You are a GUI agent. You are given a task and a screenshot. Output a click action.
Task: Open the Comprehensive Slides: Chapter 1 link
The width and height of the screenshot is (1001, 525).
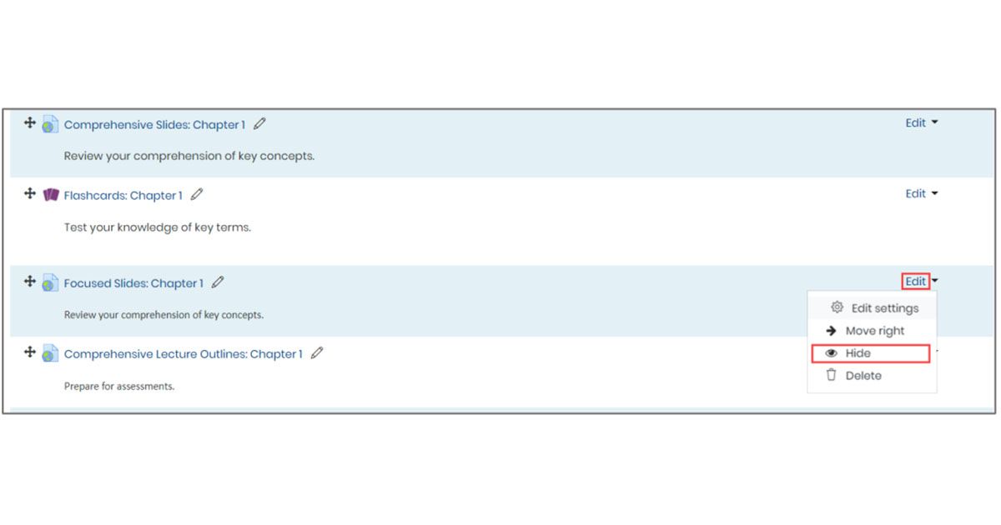(x=154, y=125)
